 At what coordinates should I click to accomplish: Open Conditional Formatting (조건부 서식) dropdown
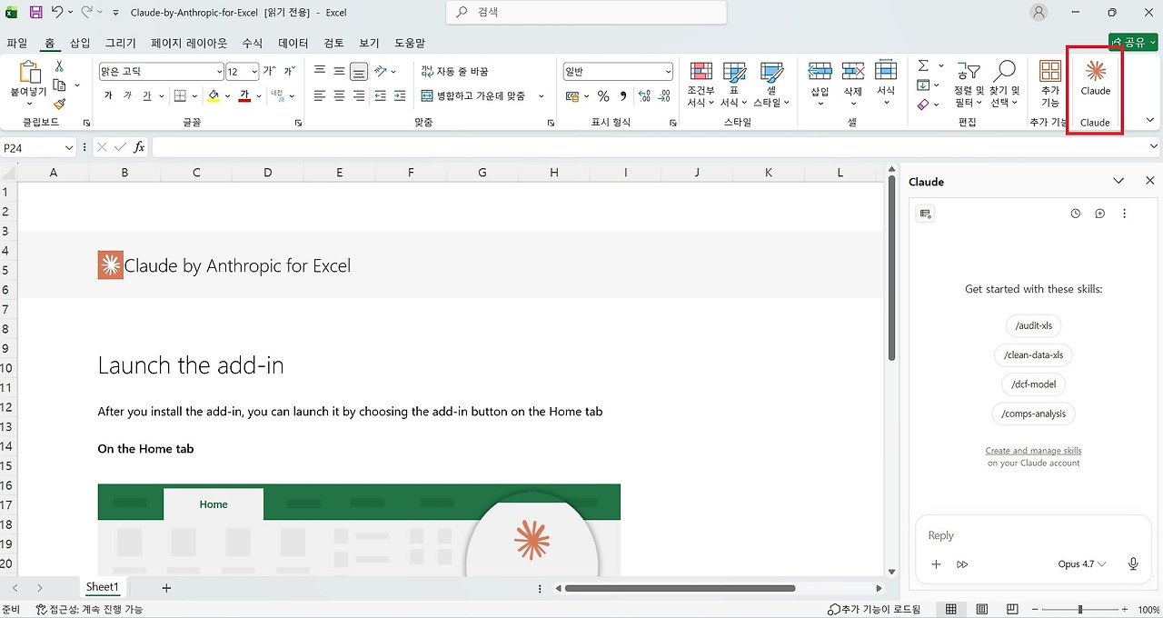coord(701,85)
